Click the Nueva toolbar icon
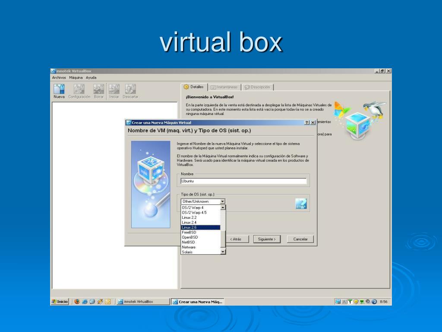The width and height of the screenshot is (442, 332). 59,91
